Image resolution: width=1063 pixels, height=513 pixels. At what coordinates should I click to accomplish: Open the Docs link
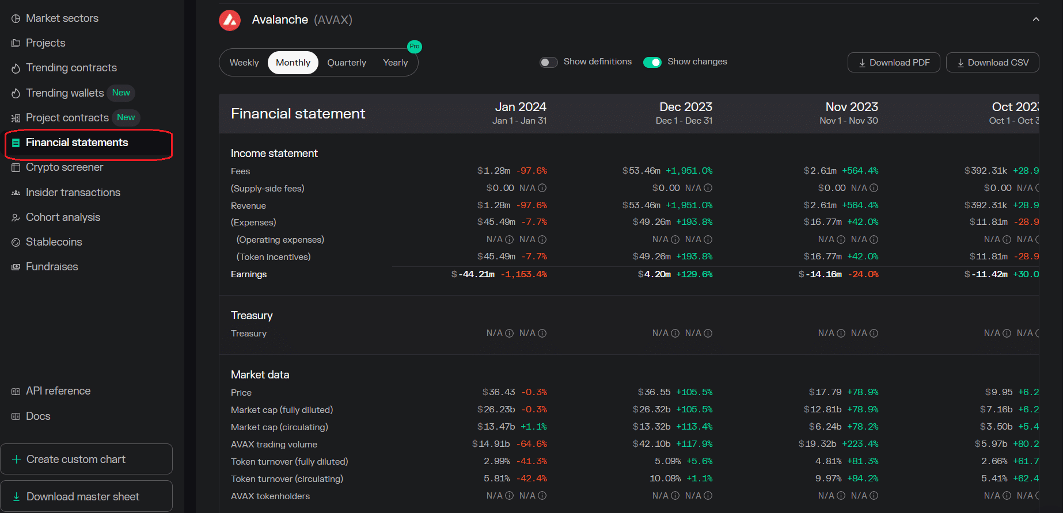coord(38,416)
